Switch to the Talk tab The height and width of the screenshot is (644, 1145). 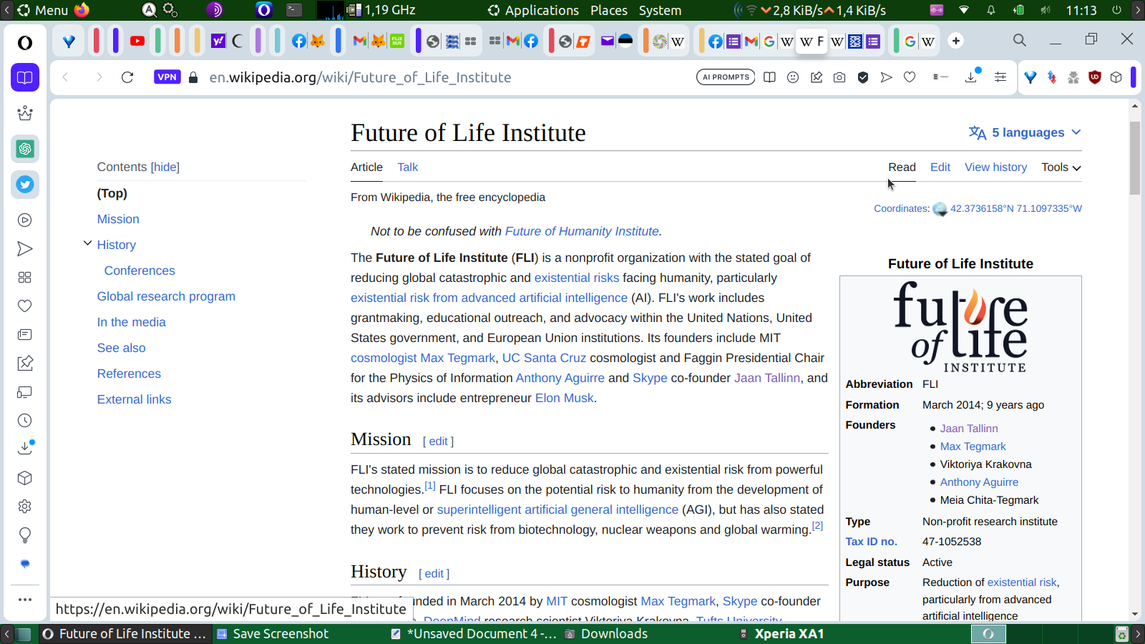pyautogui.click(x=407, y=167)
